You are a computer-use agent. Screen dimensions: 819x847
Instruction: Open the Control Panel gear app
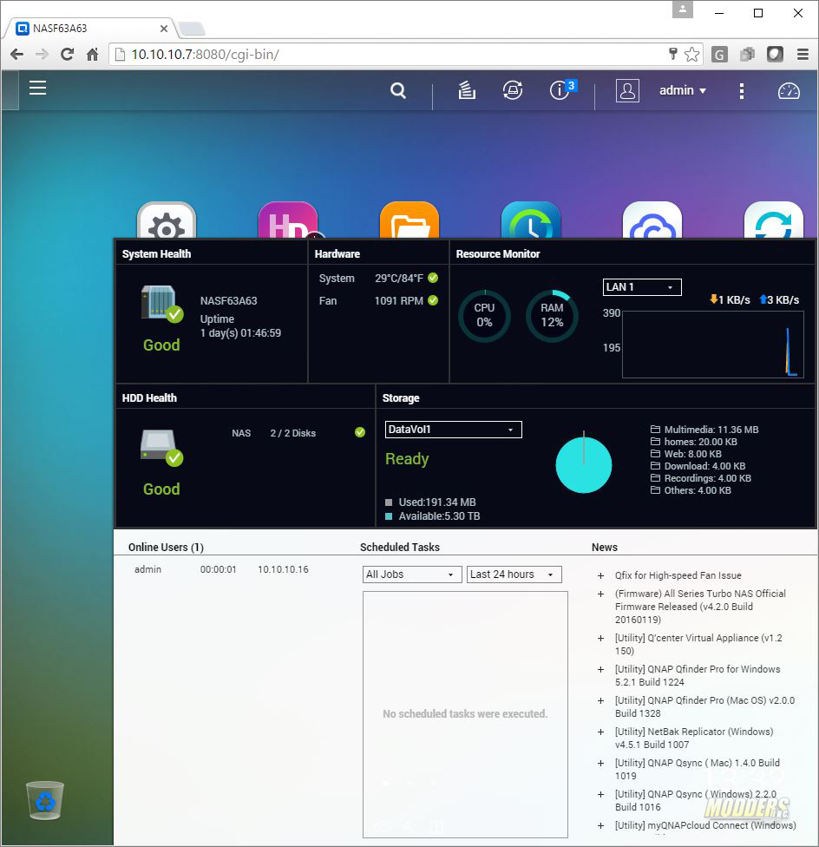click(x=167, y=220)
